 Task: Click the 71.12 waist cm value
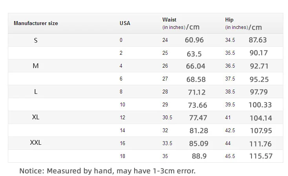[197, 92]
